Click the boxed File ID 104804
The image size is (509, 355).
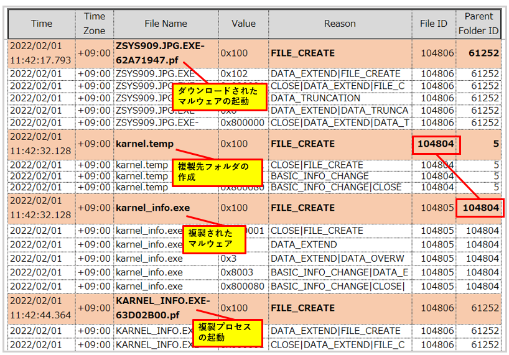pos(436,144)
